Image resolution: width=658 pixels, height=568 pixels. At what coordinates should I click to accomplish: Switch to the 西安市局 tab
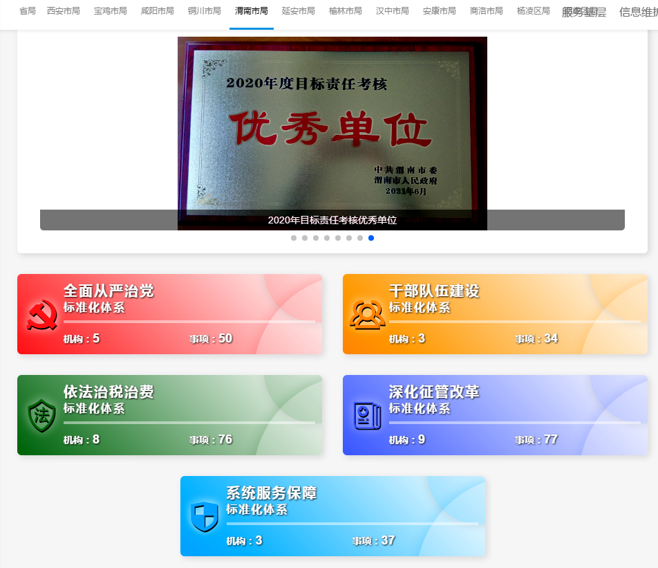pos(64,11)
